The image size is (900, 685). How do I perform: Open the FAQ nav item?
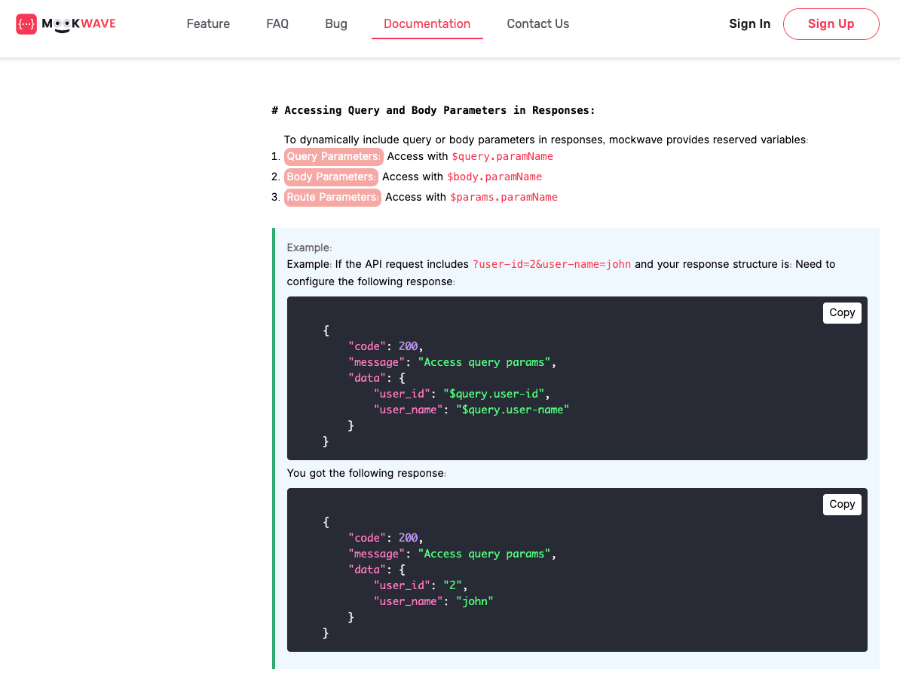[x=277, y=23]
